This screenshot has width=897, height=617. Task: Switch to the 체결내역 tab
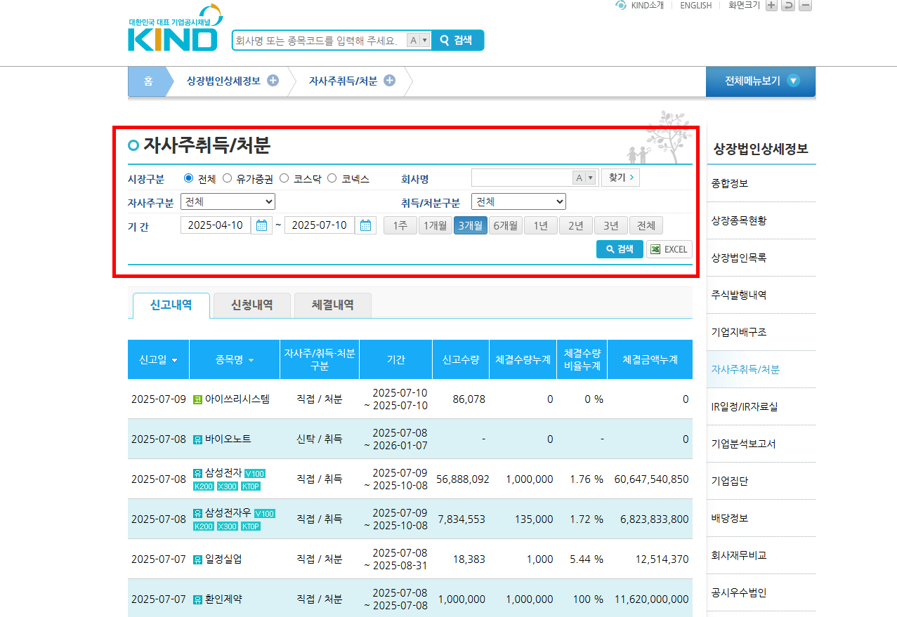[332, 305]
